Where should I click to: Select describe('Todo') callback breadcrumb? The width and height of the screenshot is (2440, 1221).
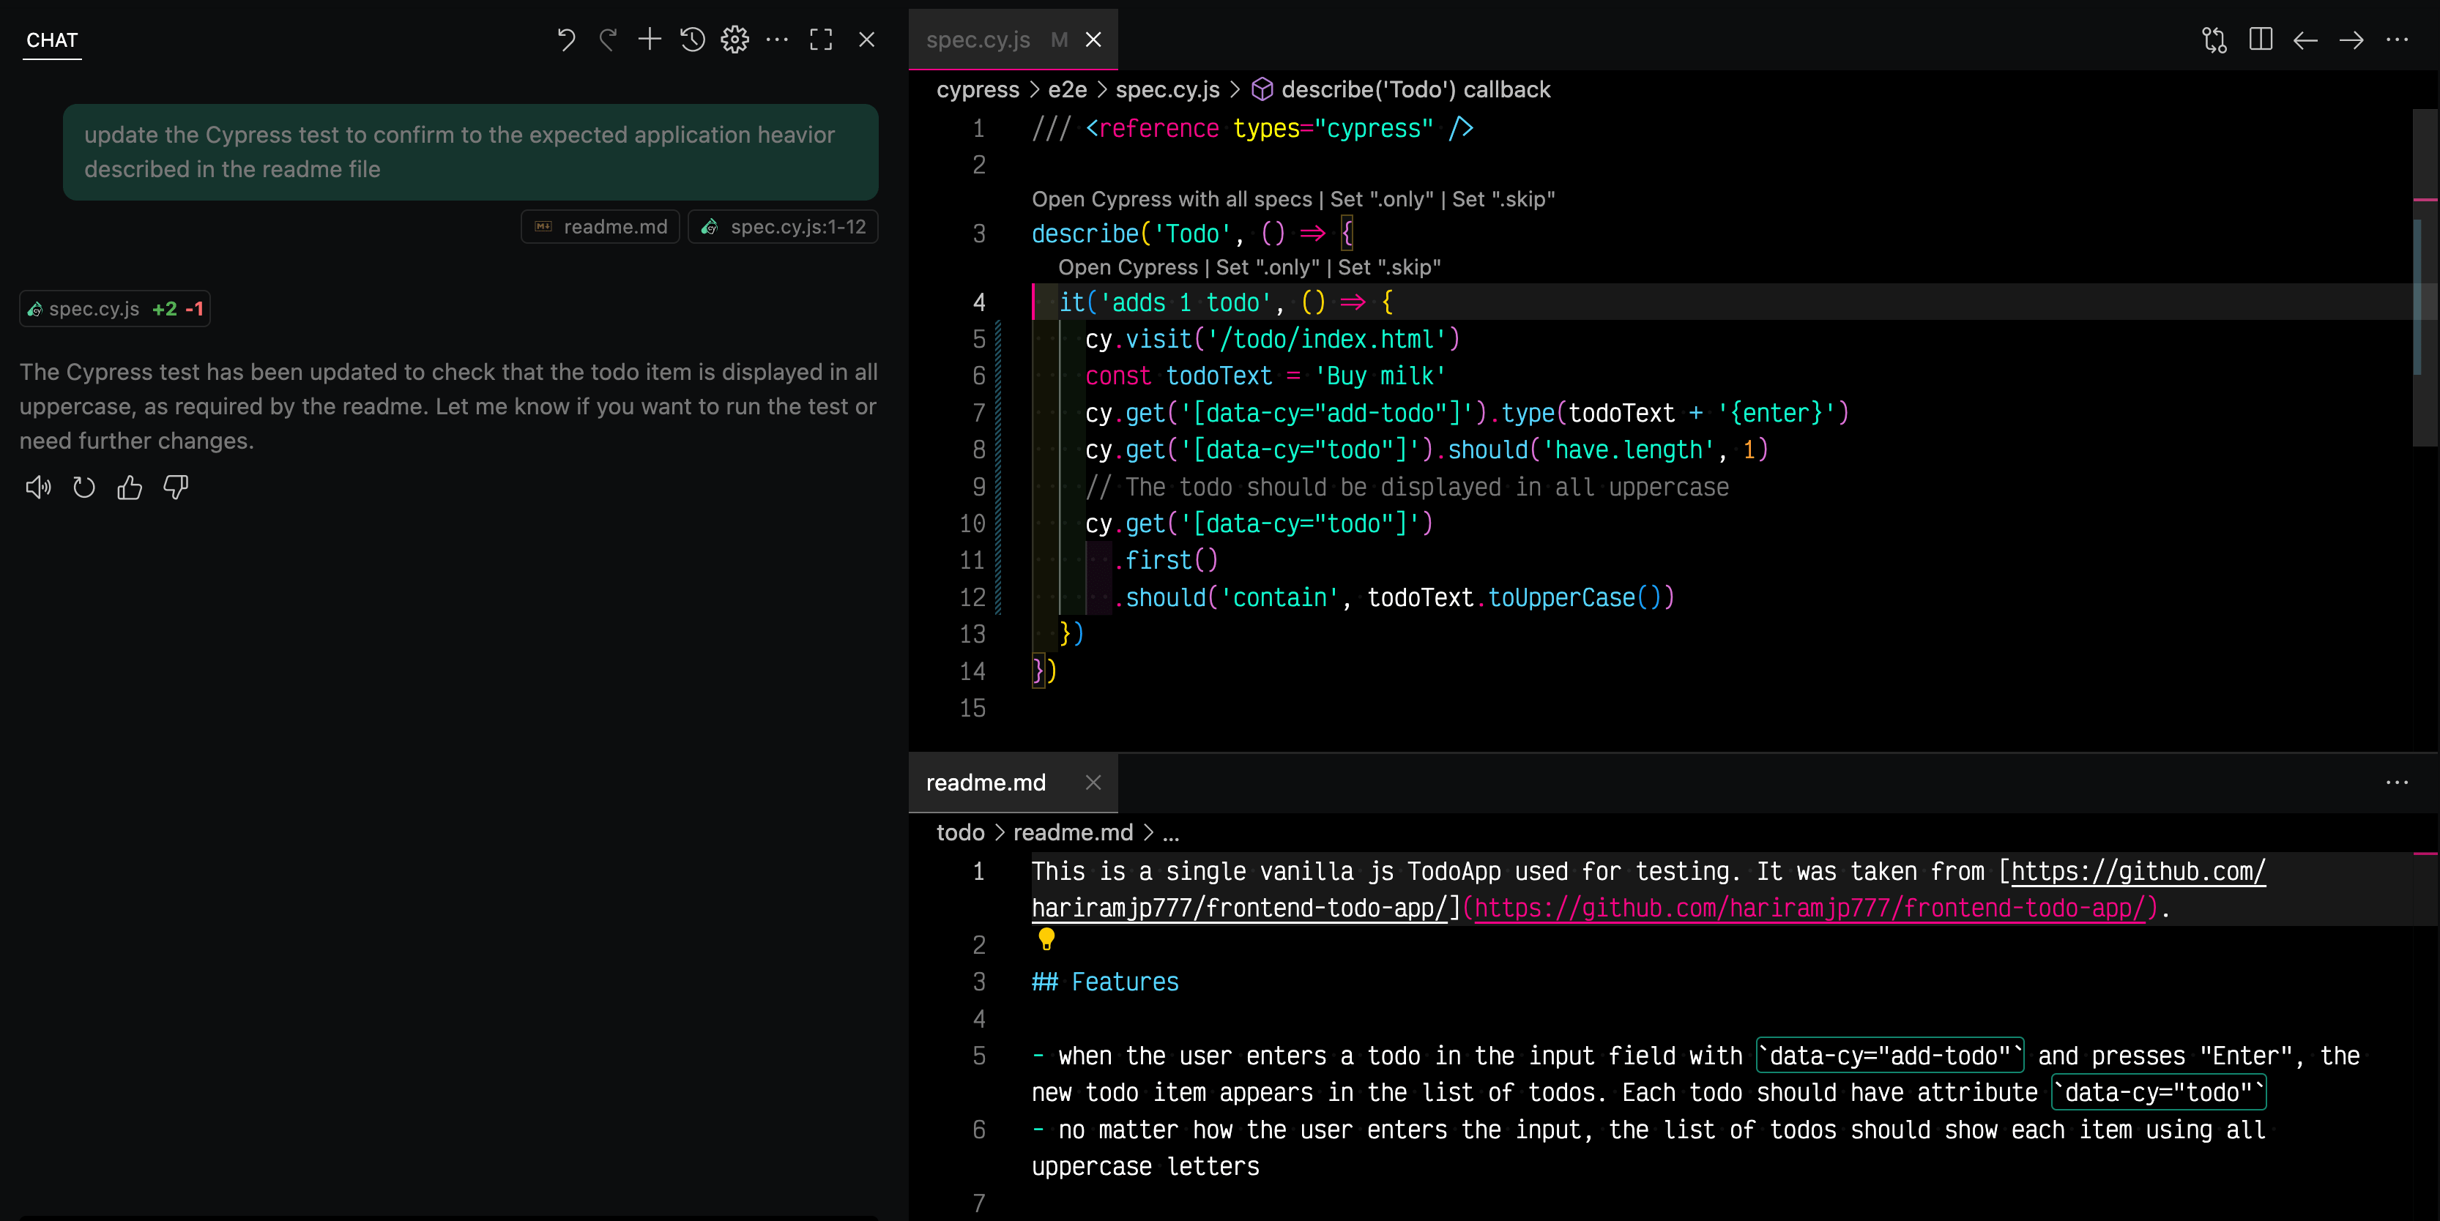(1401, 90)
